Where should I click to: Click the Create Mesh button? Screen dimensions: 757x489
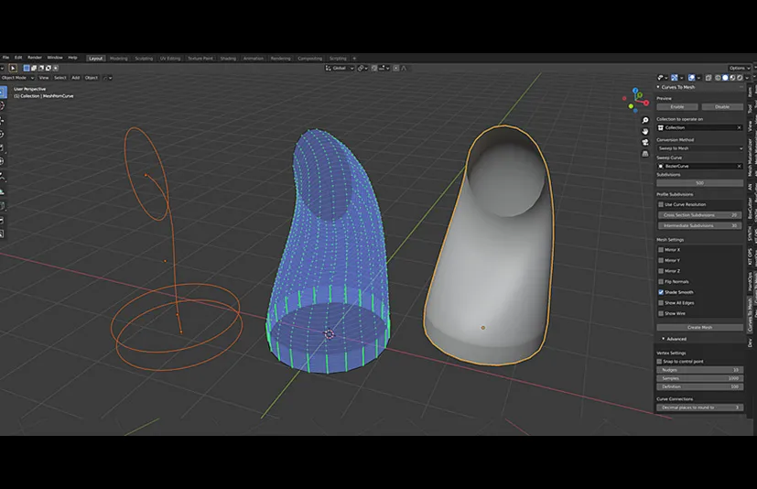(700, 328)
